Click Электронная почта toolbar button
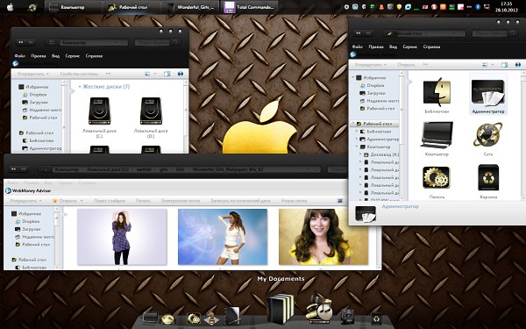Screen dimensions: 526x329 pos(181,200)
